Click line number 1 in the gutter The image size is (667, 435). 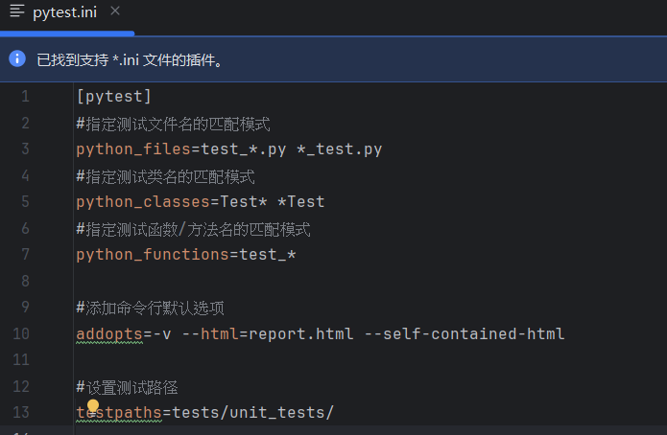click(25, 97)
